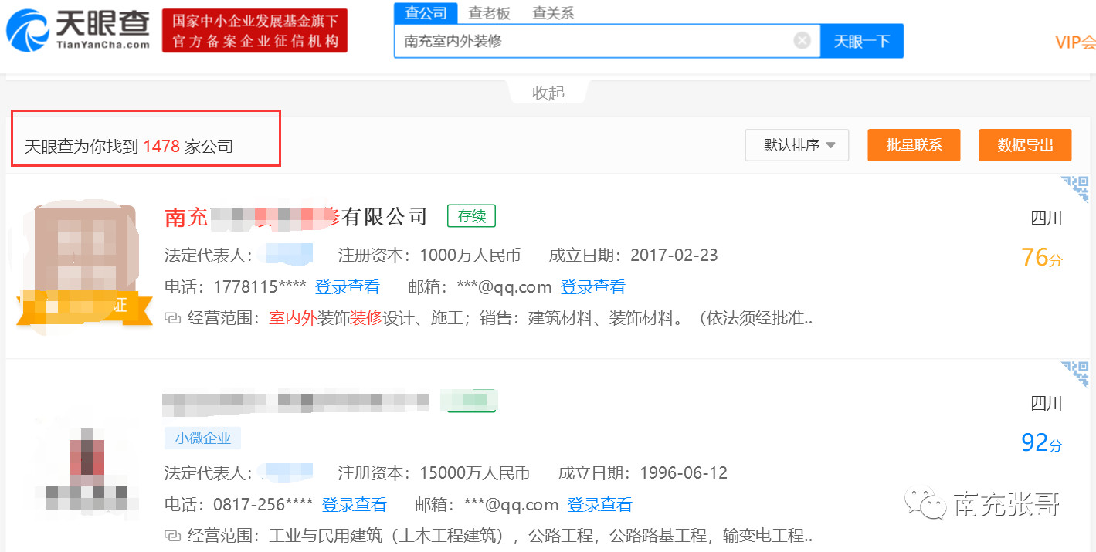Switch to the 查老板 tab

tap(490, 13)
